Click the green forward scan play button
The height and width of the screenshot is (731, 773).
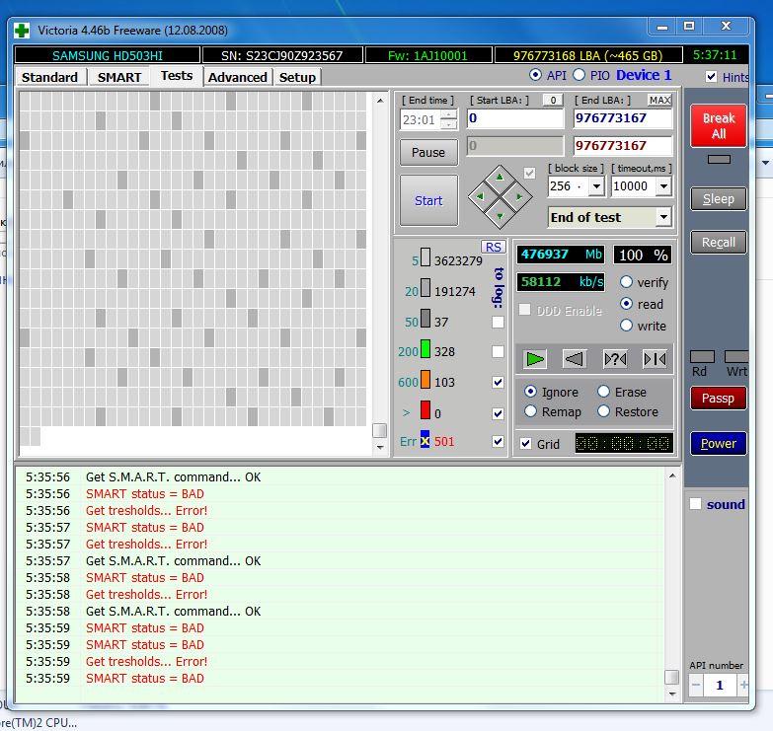click(534, 358)
